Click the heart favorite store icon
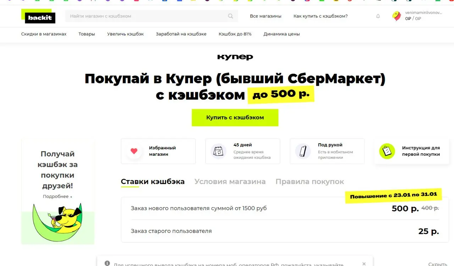454x266 pixels. [134, 151]
